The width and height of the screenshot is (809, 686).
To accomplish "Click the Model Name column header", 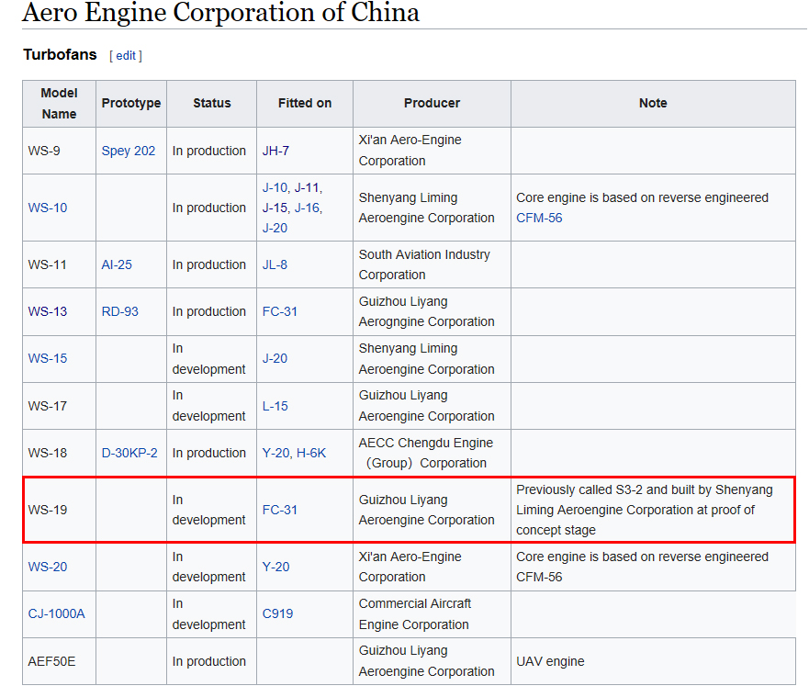I will (x=59, y=103).
